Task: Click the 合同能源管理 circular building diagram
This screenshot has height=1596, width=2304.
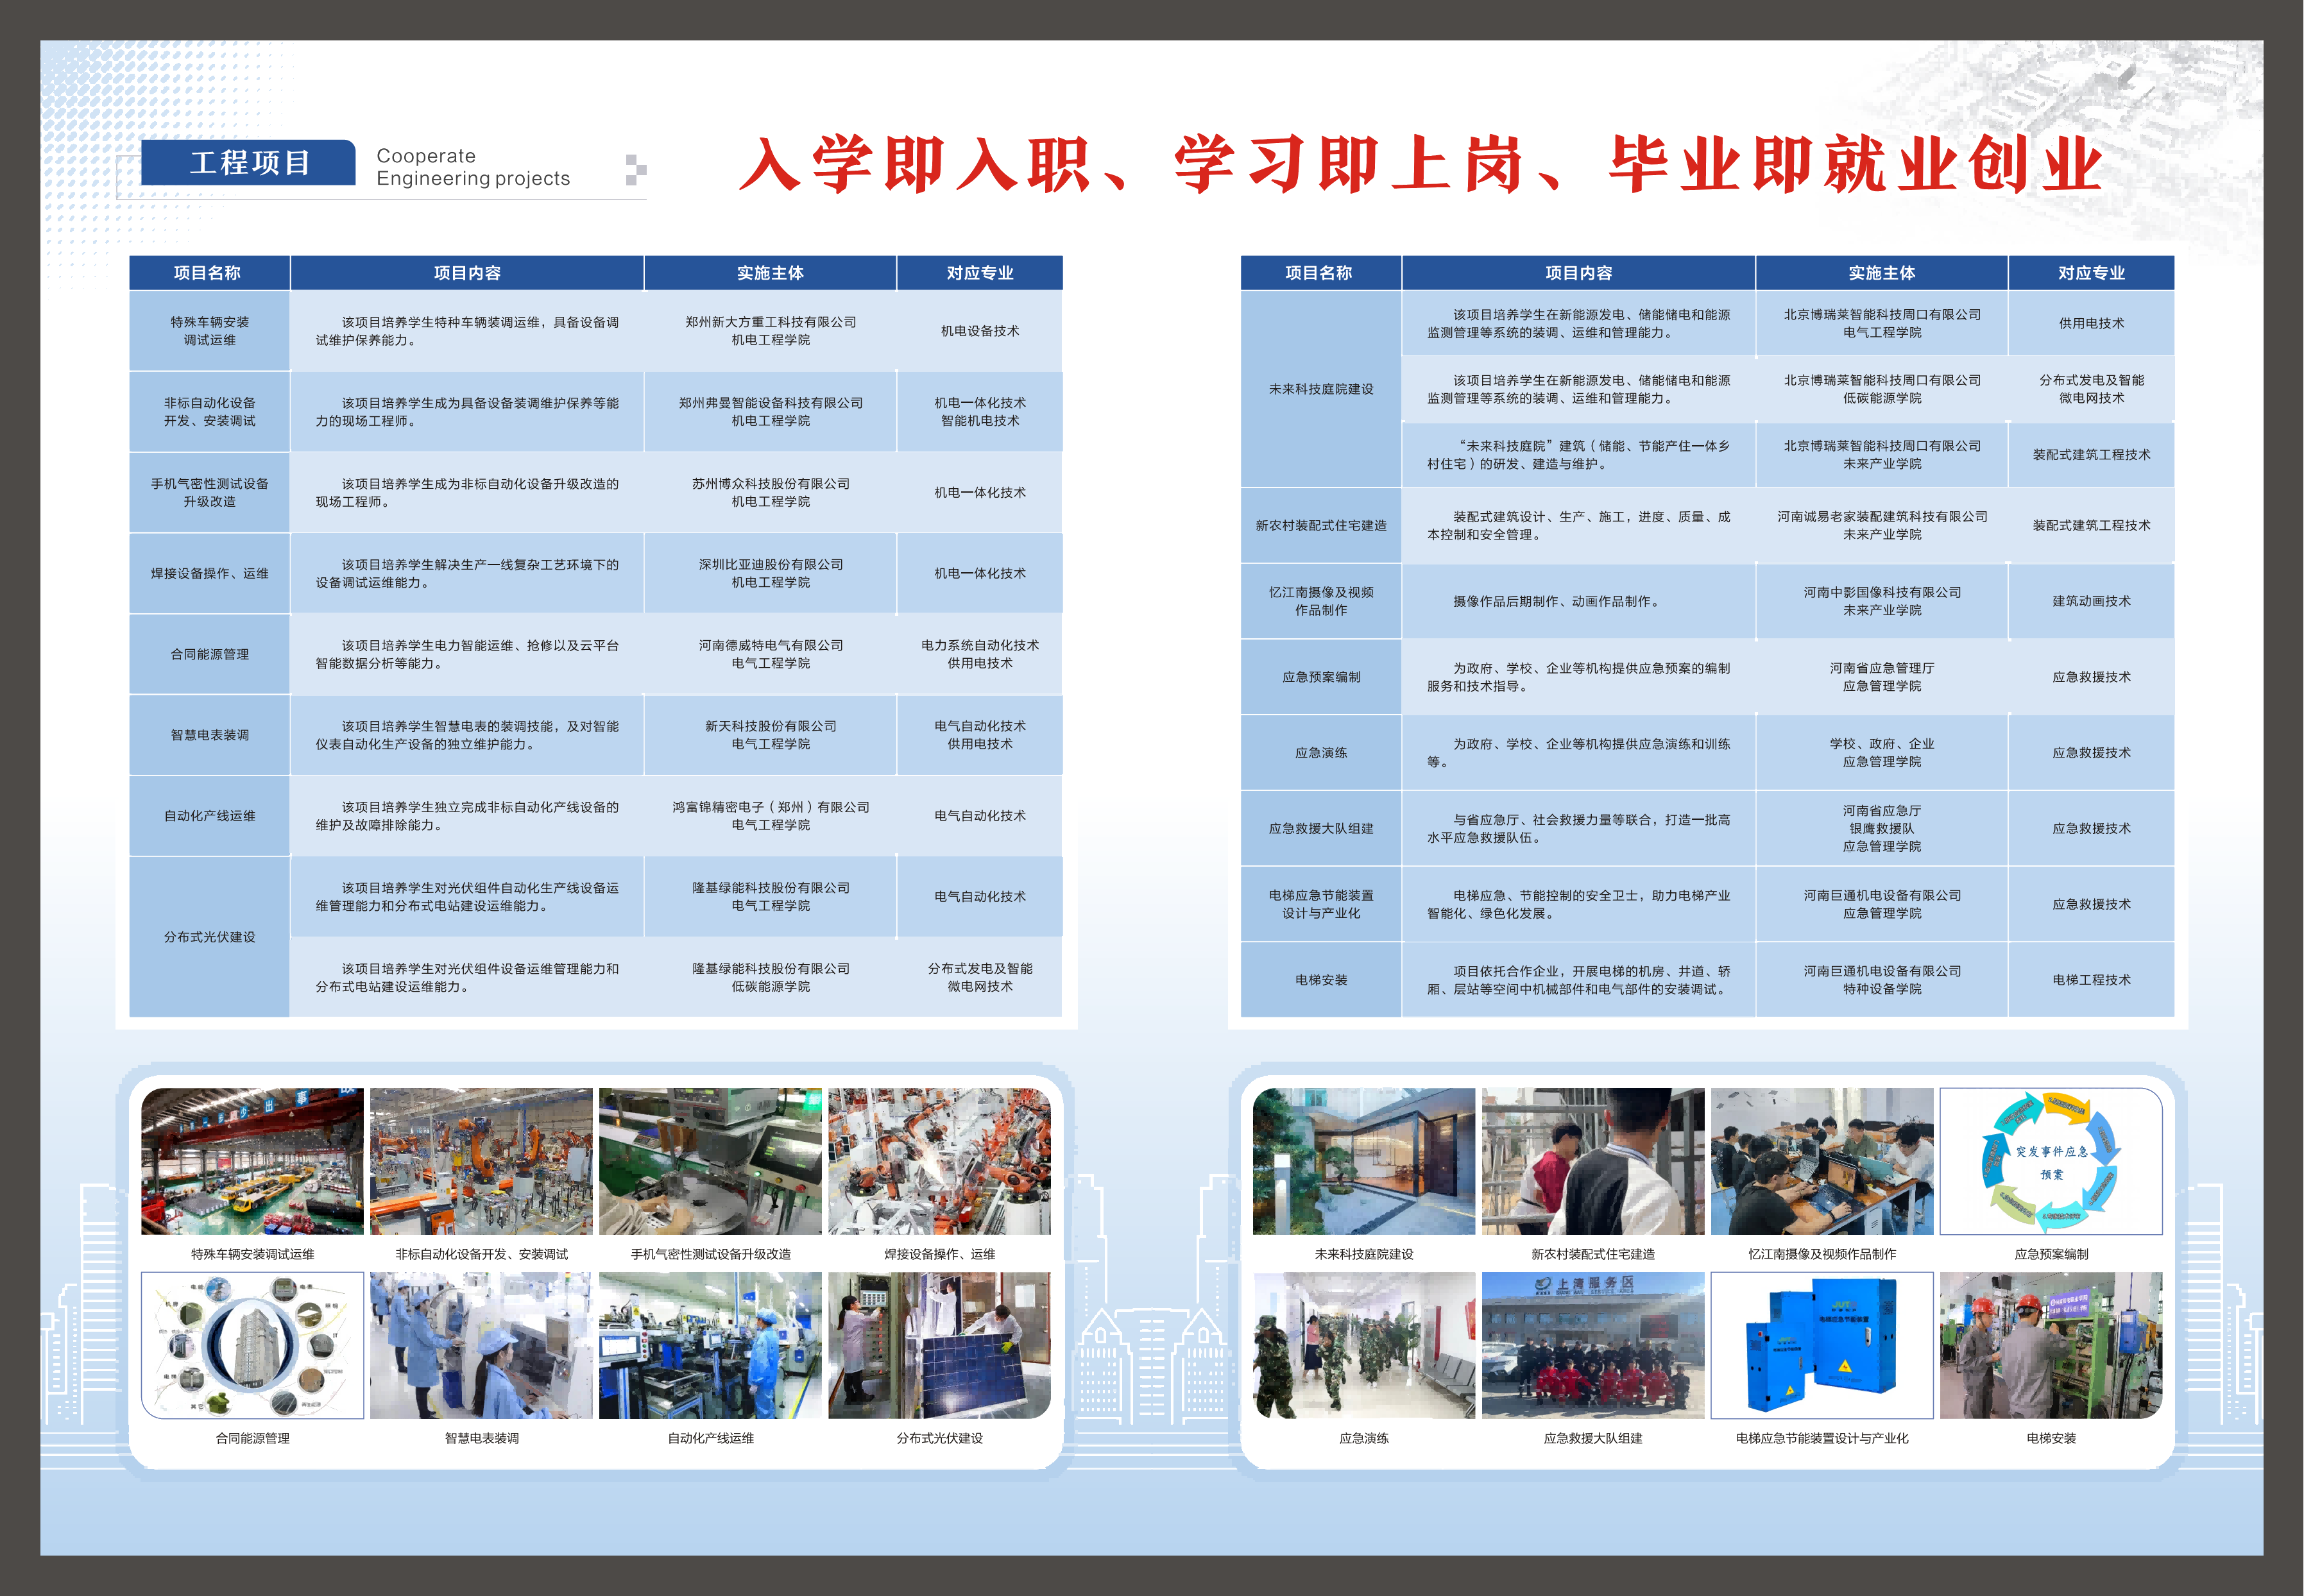Action: 252,1345
